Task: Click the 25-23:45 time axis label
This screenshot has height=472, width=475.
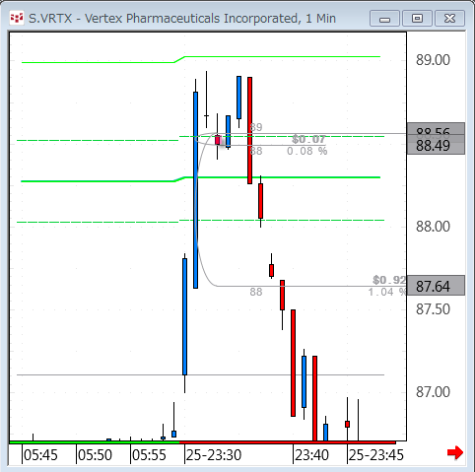Action: [376, 455]
